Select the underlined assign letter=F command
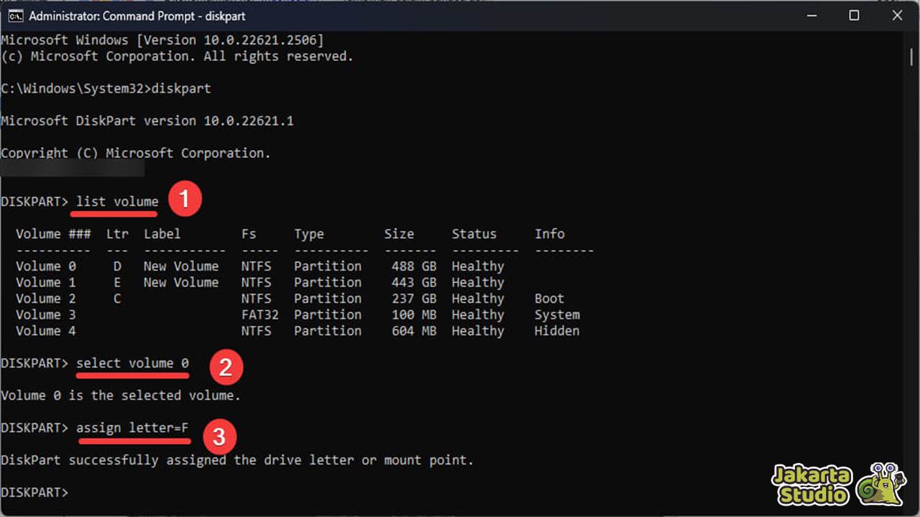920x517 pixels. click(134, 428)
